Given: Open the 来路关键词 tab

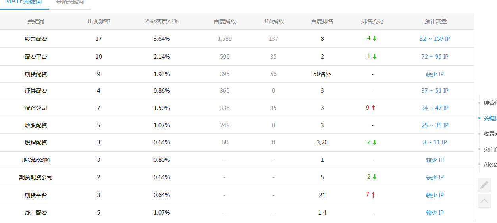Looking at the screenshot, I should pyautogui.click(x=70, y=2).
